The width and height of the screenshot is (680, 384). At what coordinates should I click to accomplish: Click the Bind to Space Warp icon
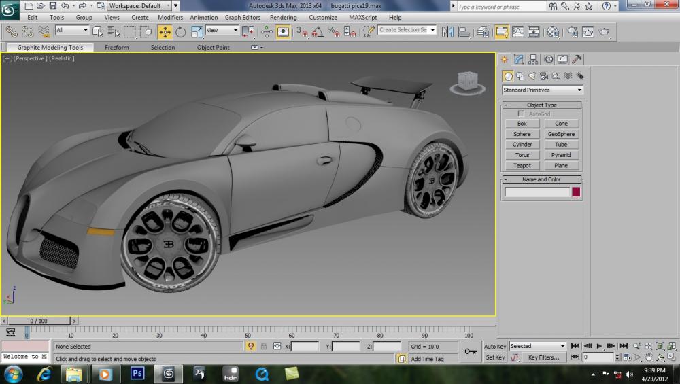click(44, 32)
